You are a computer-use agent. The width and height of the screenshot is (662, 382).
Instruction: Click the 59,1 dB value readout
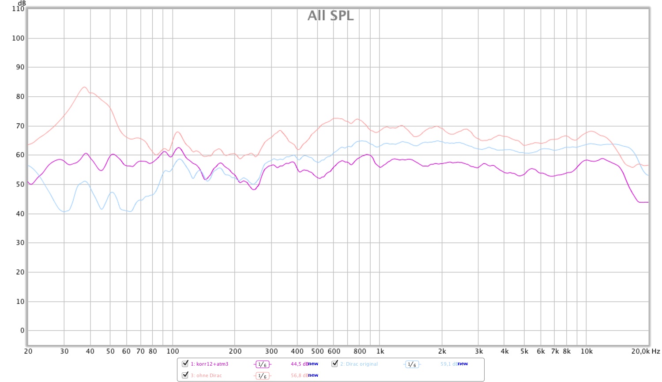coord(448,364)
